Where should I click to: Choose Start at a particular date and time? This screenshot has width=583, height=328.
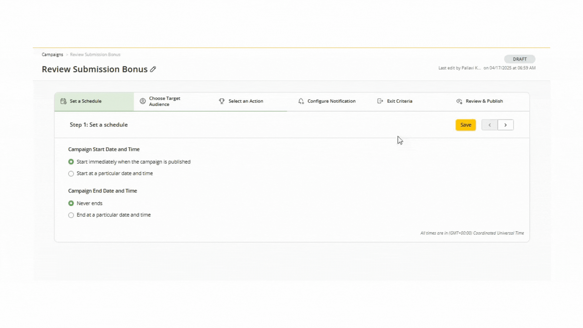71,174
